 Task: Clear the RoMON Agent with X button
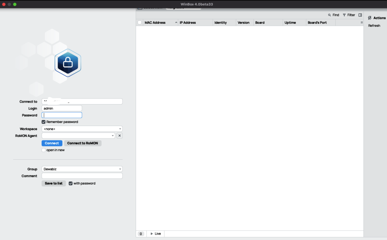tap(119, 135)
